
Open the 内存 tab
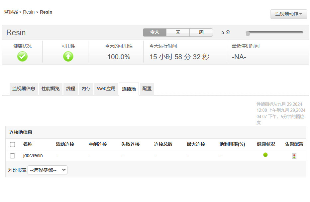coord(86,89)
